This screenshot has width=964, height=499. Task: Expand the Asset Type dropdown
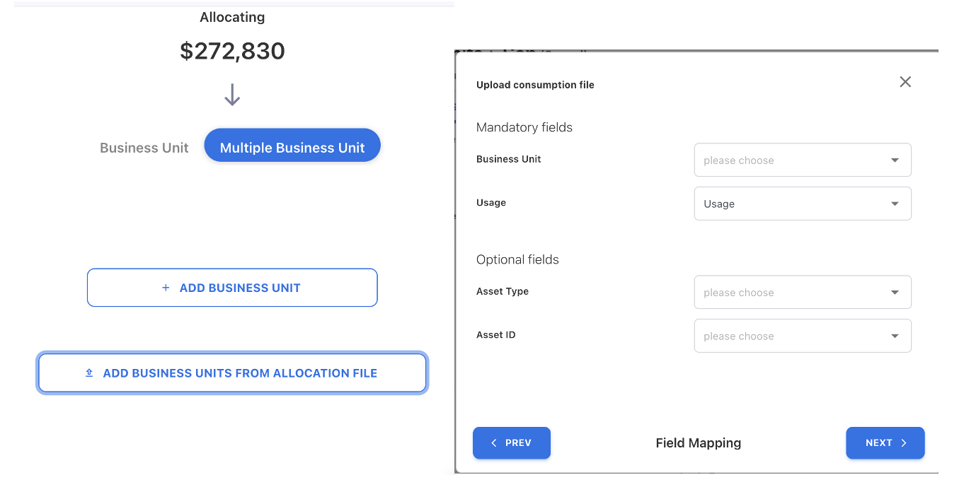click(x=802, y=293)
